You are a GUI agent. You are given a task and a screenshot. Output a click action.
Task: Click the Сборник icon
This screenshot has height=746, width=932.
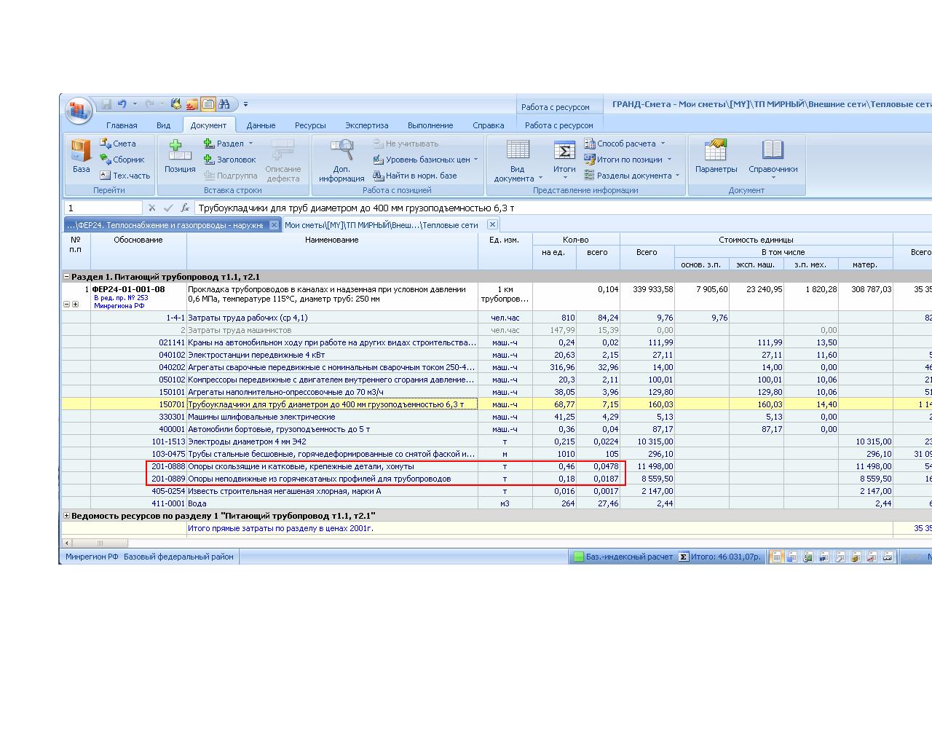[x=122, y=160]
